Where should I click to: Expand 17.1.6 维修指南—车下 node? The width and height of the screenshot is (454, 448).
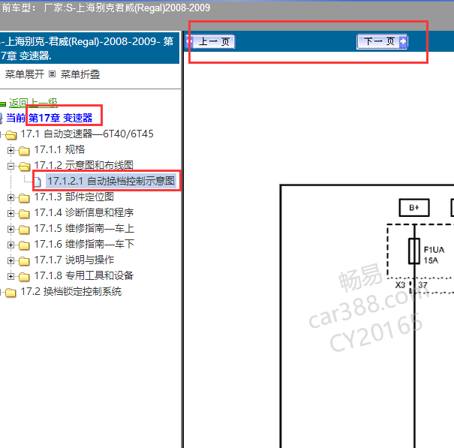tap(11, 245)
